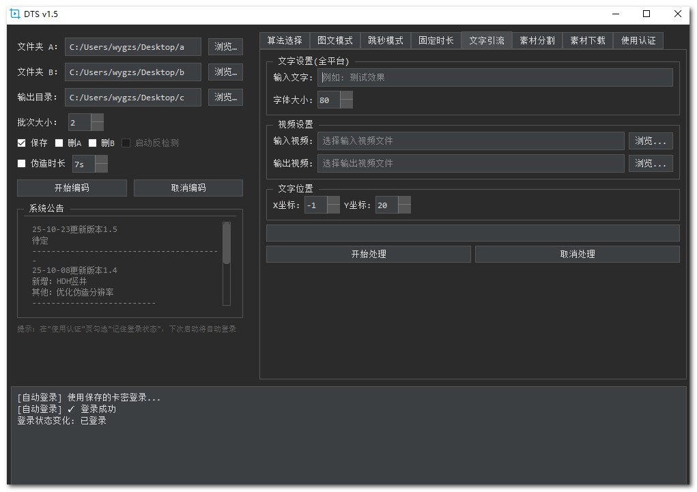Click 浏览 beside 输入视频 field
697x492 pixels.
click(x=650, y=141)
